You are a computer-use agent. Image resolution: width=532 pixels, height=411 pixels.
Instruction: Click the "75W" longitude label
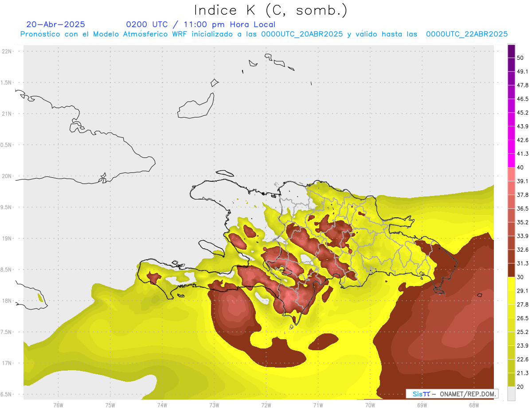110,405
